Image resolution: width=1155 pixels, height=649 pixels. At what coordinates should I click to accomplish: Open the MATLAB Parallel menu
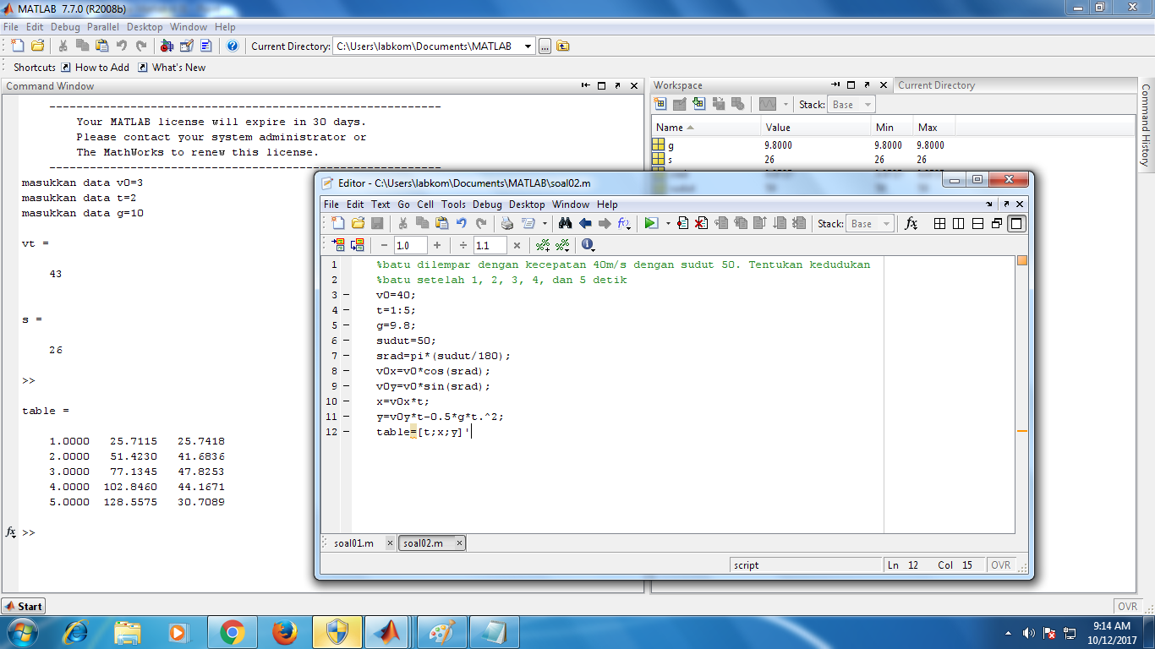[x=103, y=27]
